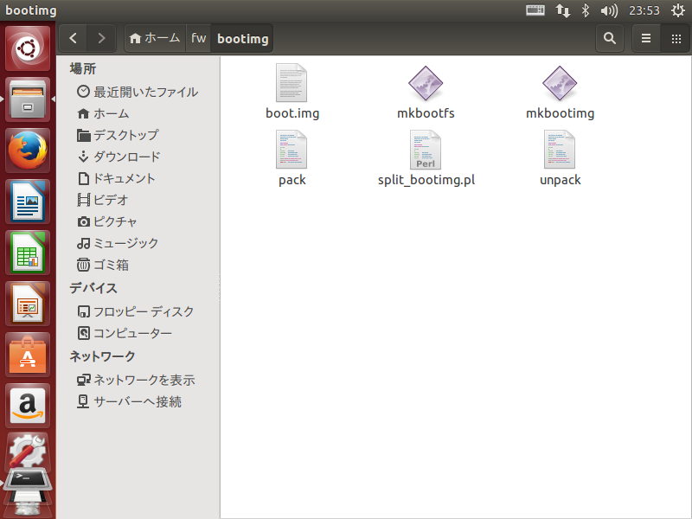The image size is (692, 519).
Task: Click the split_bootimg.pl file name
Action: click(426, 180)
